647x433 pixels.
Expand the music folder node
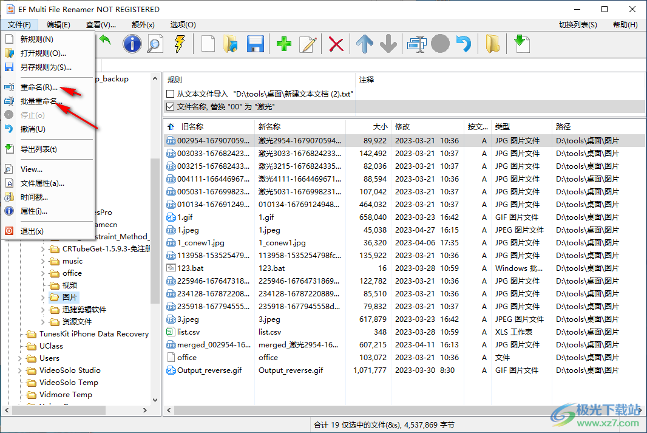click(43, 261)
